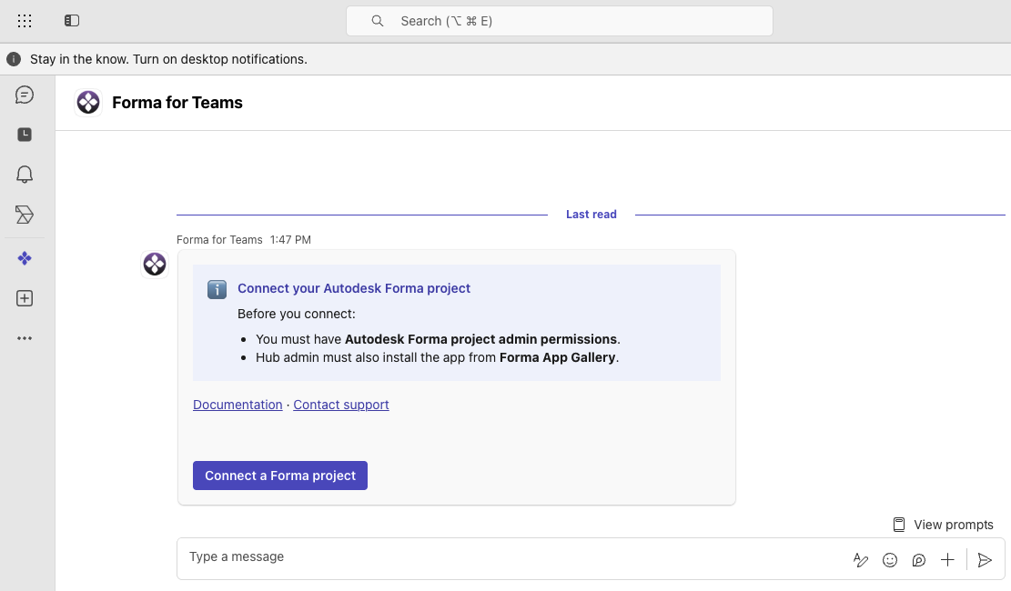Click the Forma for Teams header logo
The width and height of the screenshot is (1011, 591).
pyautogui.click(x=88, y=103)
